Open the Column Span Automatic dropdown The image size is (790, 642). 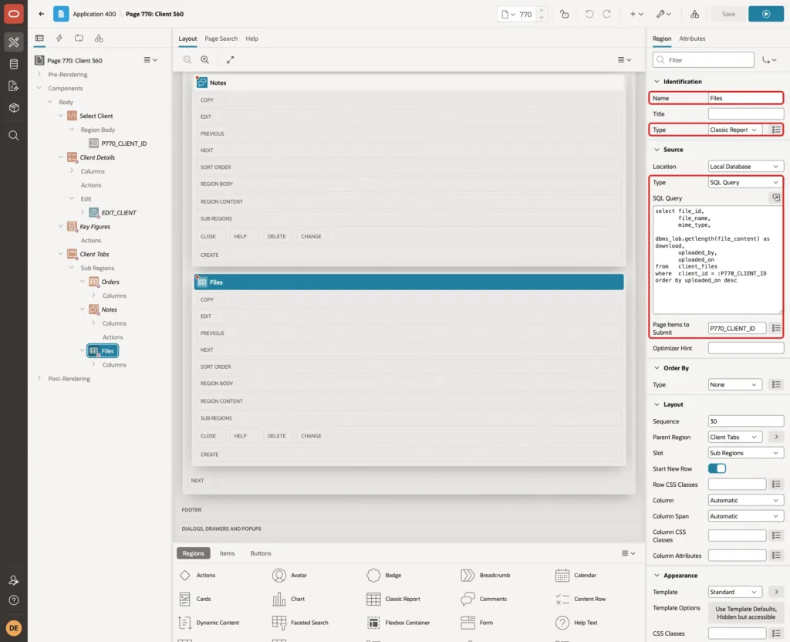click(x=746, y=516)
